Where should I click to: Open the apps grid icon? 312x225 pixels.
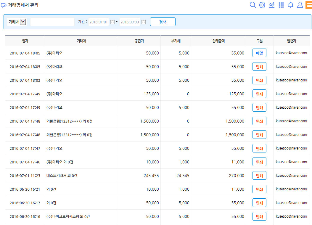pos(281,5)
